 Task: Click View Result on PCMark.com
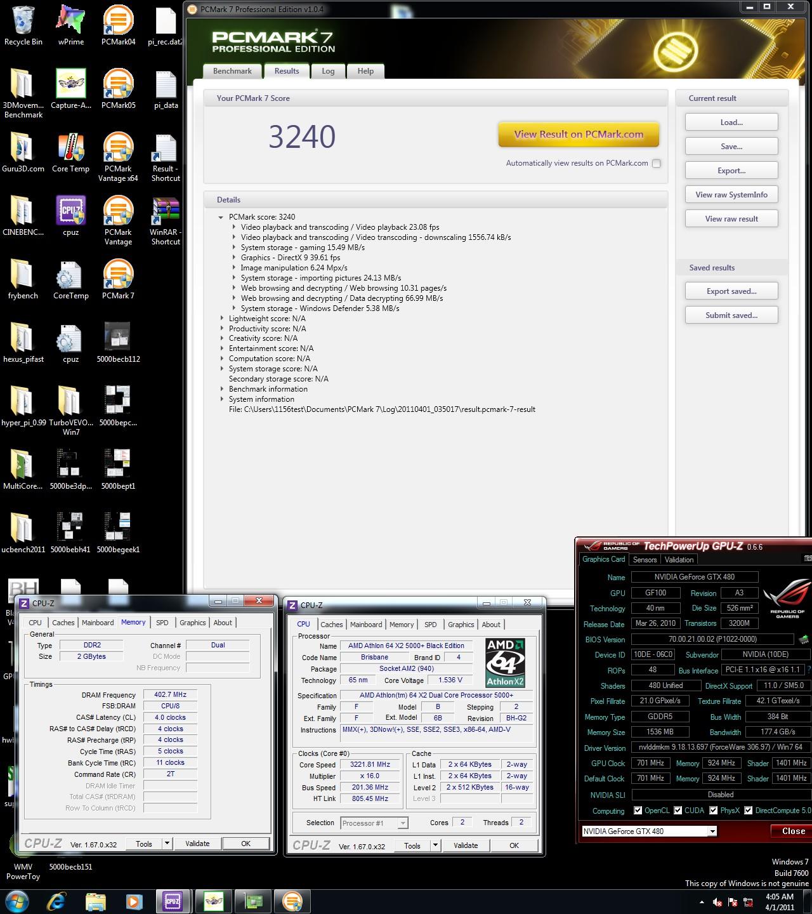click(x=579, y=135)
